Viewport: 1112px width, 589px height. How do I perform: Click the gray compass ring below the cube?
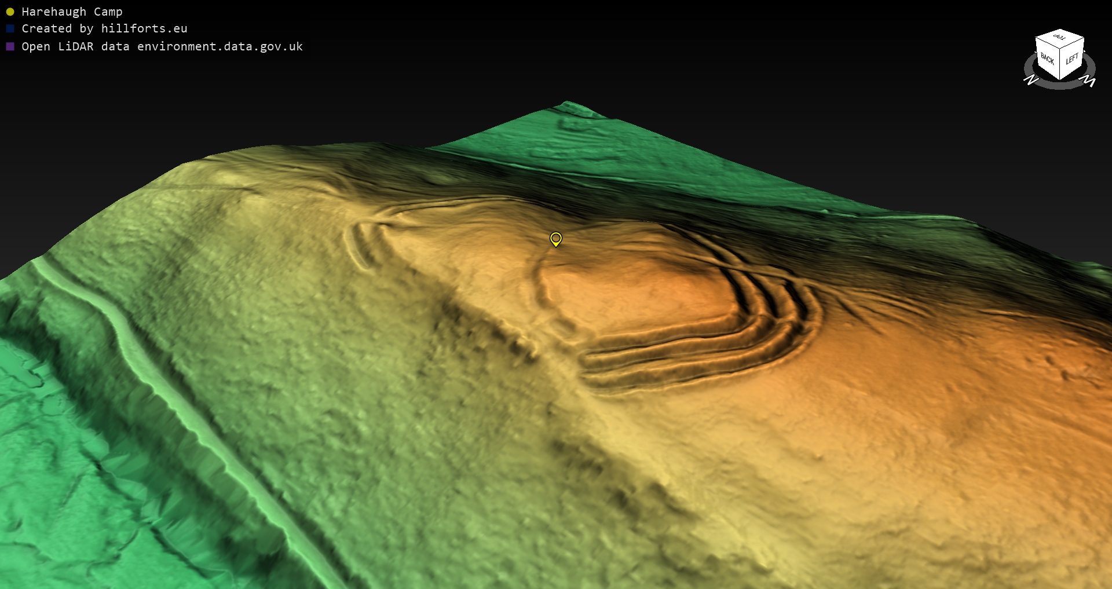coord(1060,85)
